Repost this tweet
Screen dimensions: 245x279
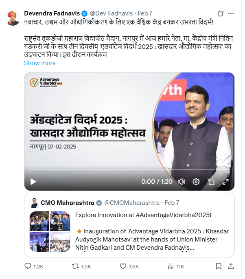point(75,266)
